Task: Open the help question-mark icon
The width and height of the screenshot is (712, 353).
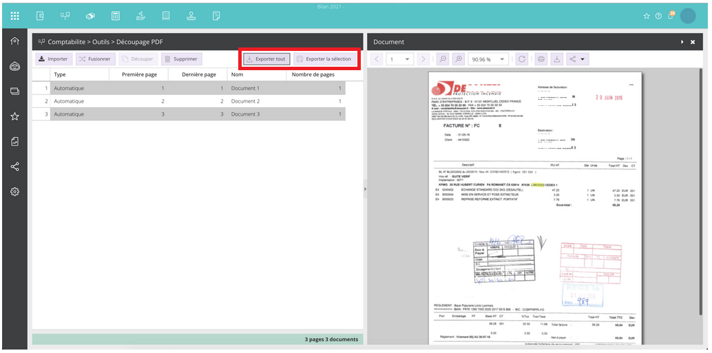Action: [658, 16]
